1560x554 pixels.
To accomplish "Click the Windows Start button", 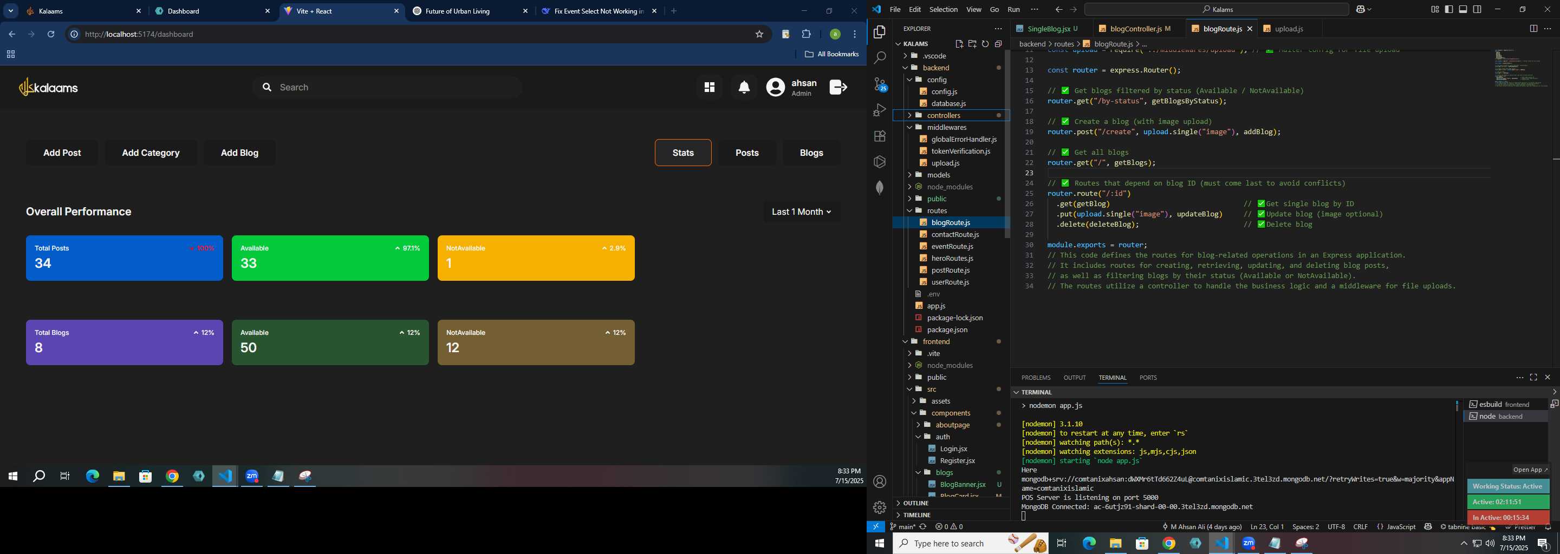I will point(879,543).
